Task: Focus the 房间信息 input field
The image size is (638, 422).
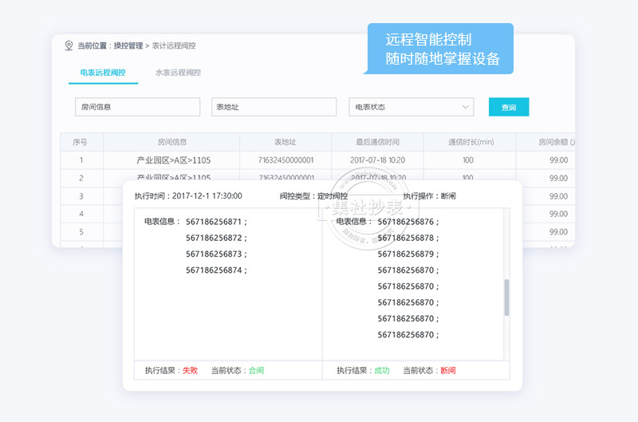Action: [137, 107]
